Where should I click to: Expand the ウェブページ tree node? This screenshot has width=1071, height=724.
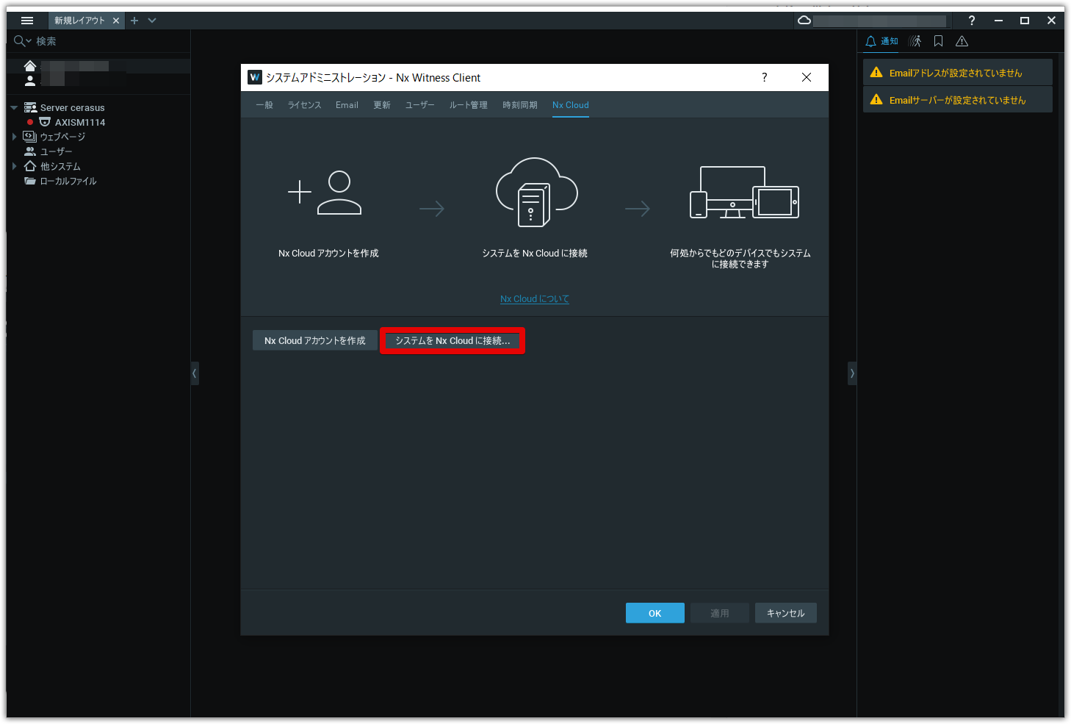click(x=14, y=137)
